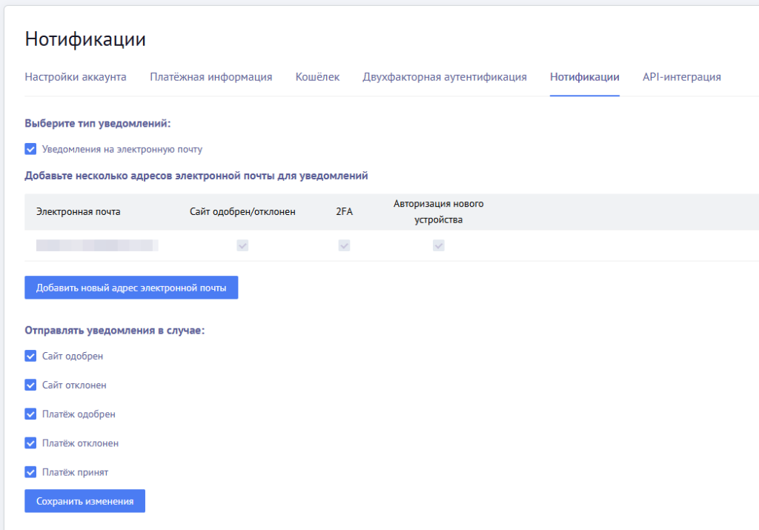Viewport: 759px width, 530px height.
Task: Select the masked email address in the table
Action: pyautogui.click(x=96, y=245)
